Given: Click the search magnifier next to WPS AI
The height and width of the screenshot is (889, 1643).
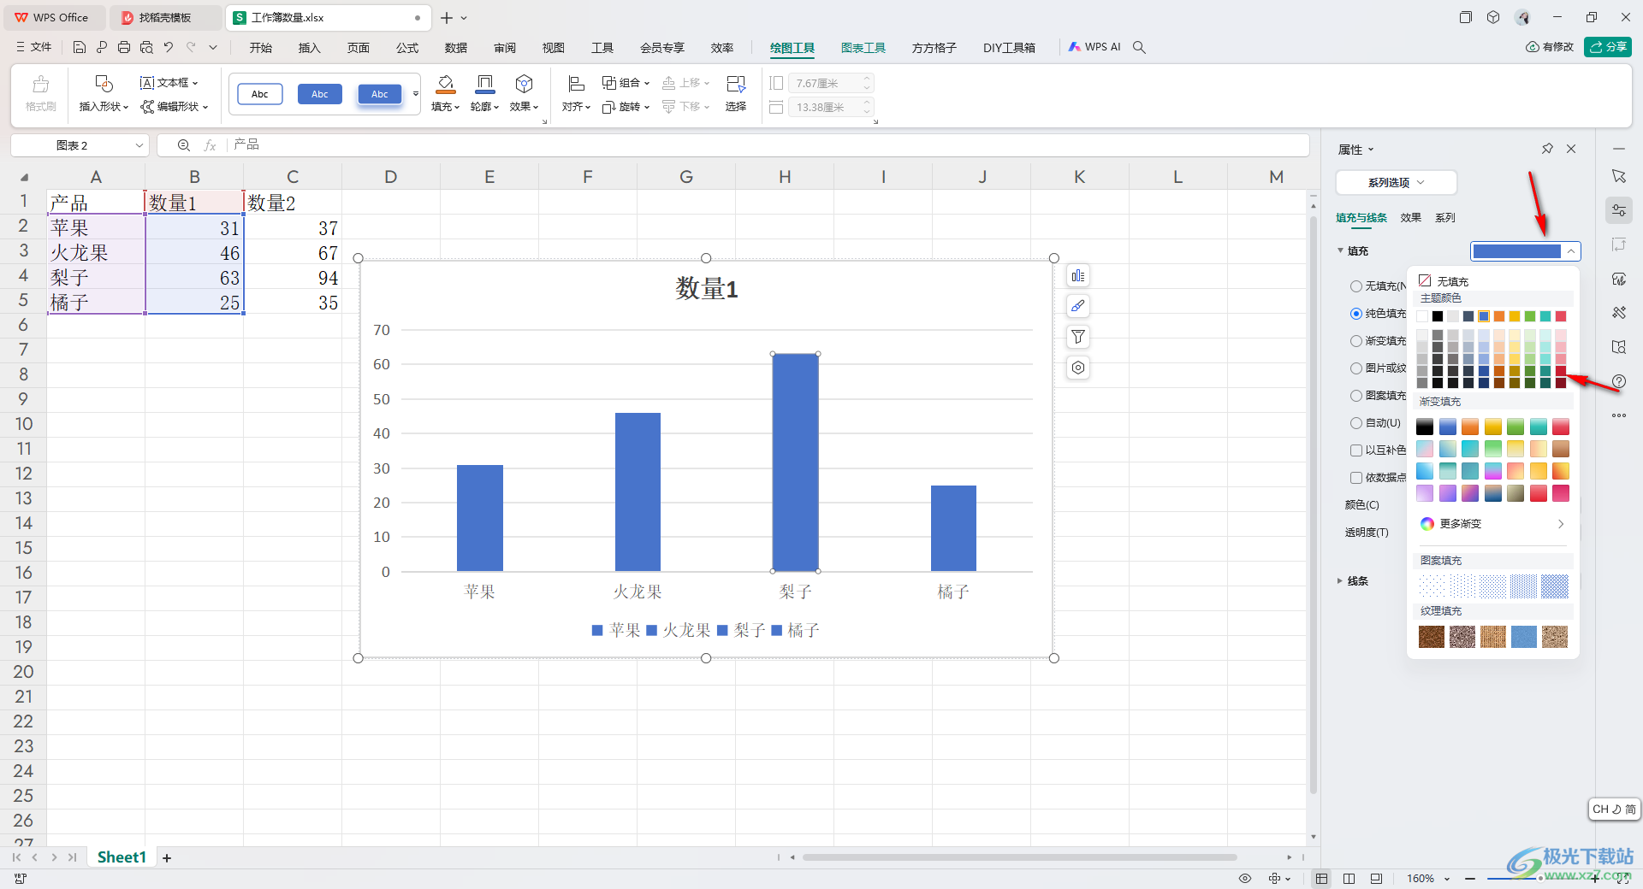Looking at the screenshot, I should (1139, 48).
